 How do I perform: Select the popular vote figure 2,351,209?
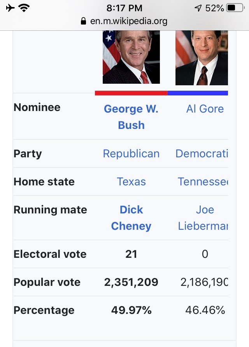[x=131, y=282]
